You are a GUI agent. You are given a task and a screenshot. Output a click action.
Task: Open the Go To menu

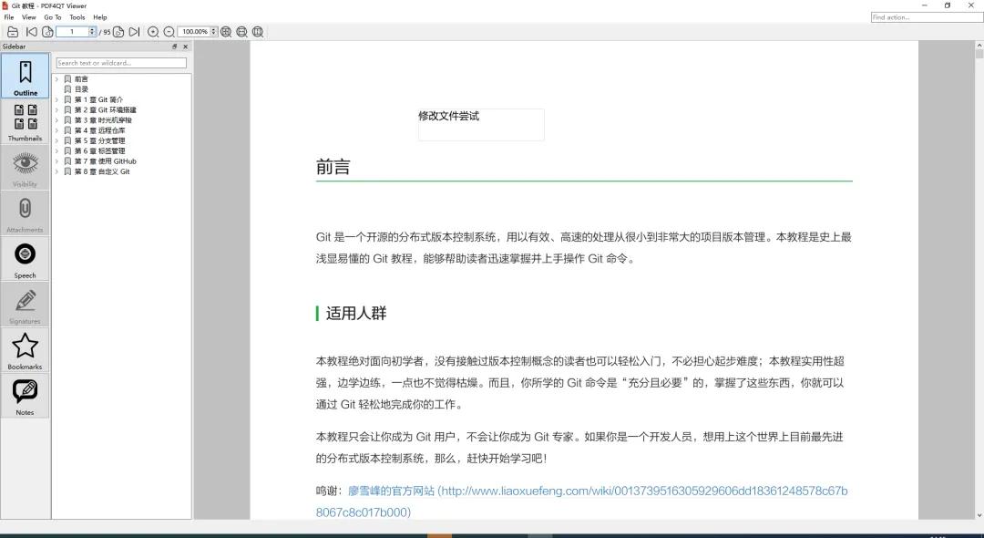coord(54,16)
